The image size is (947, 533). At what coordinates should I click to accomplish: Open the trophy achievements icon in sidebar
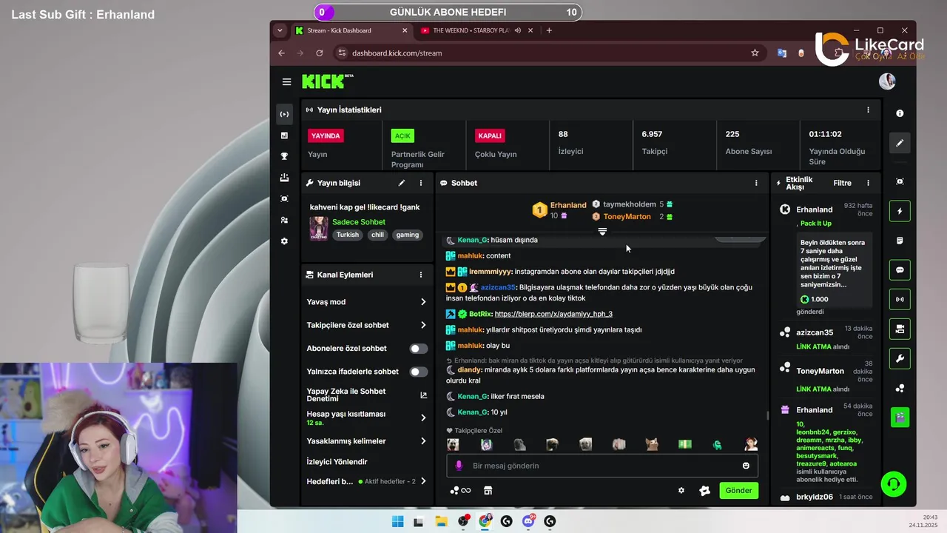(284, 156)
